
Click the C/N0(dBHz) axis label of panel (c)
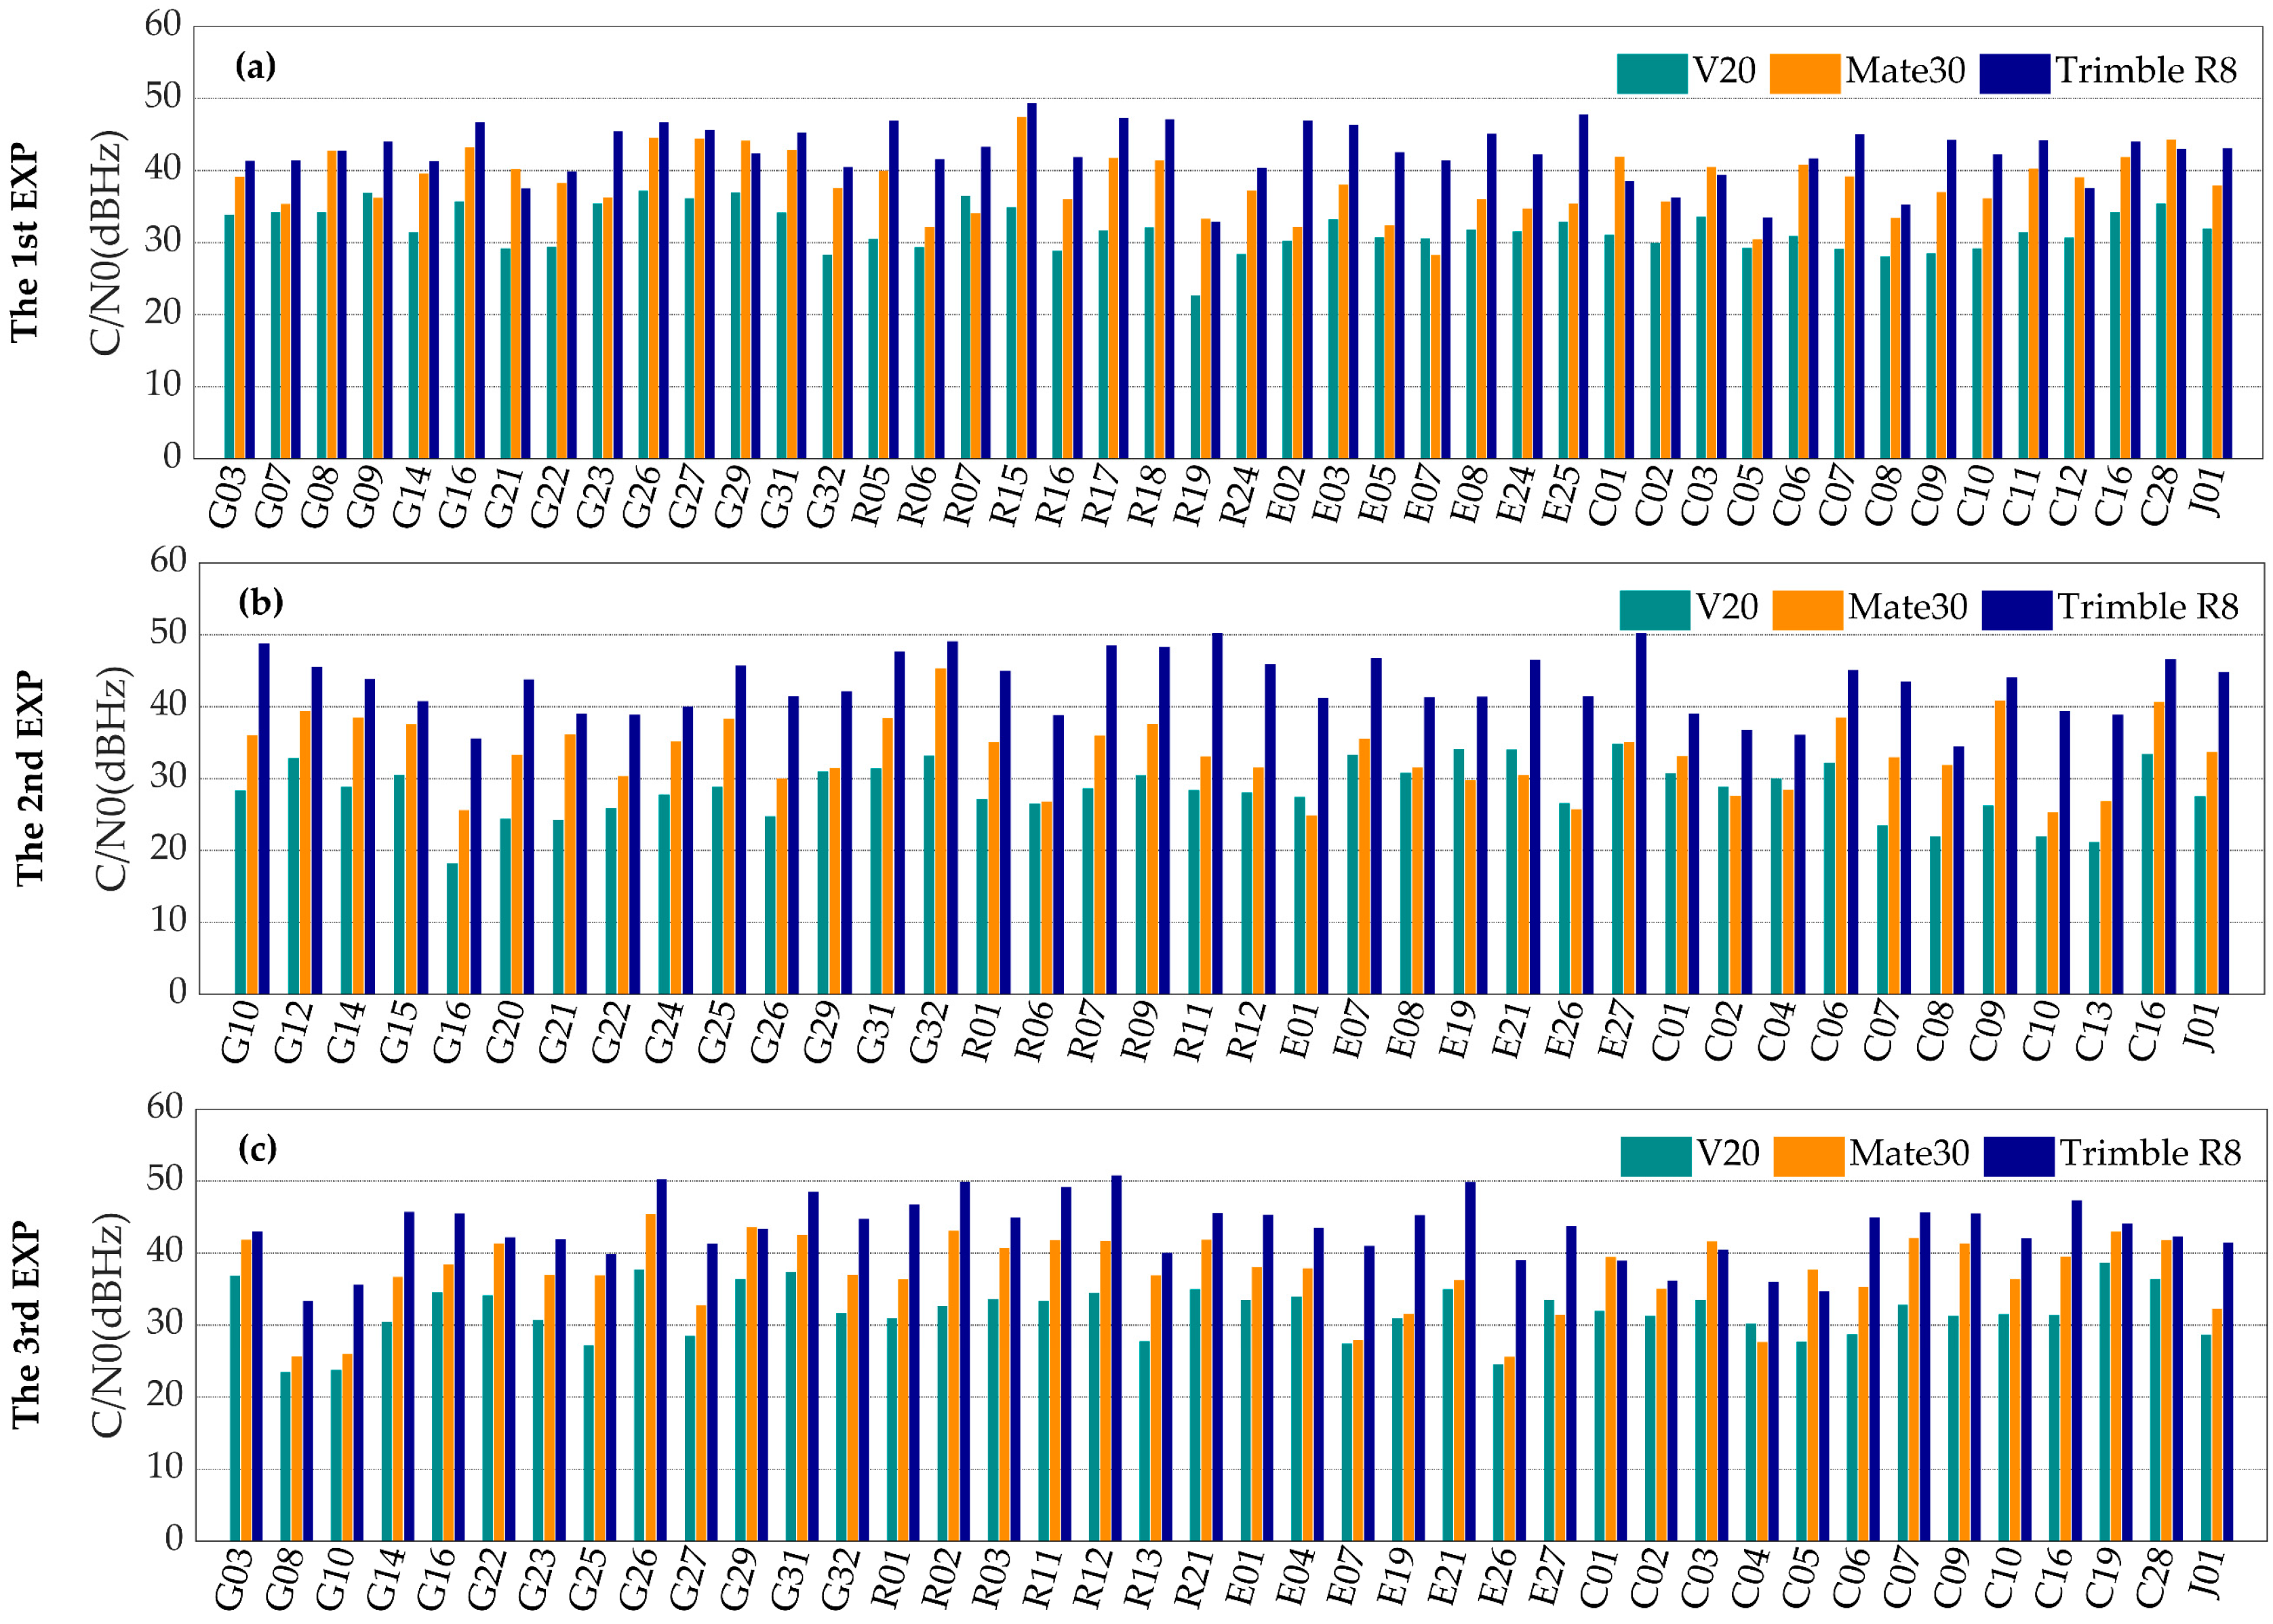108,1325
